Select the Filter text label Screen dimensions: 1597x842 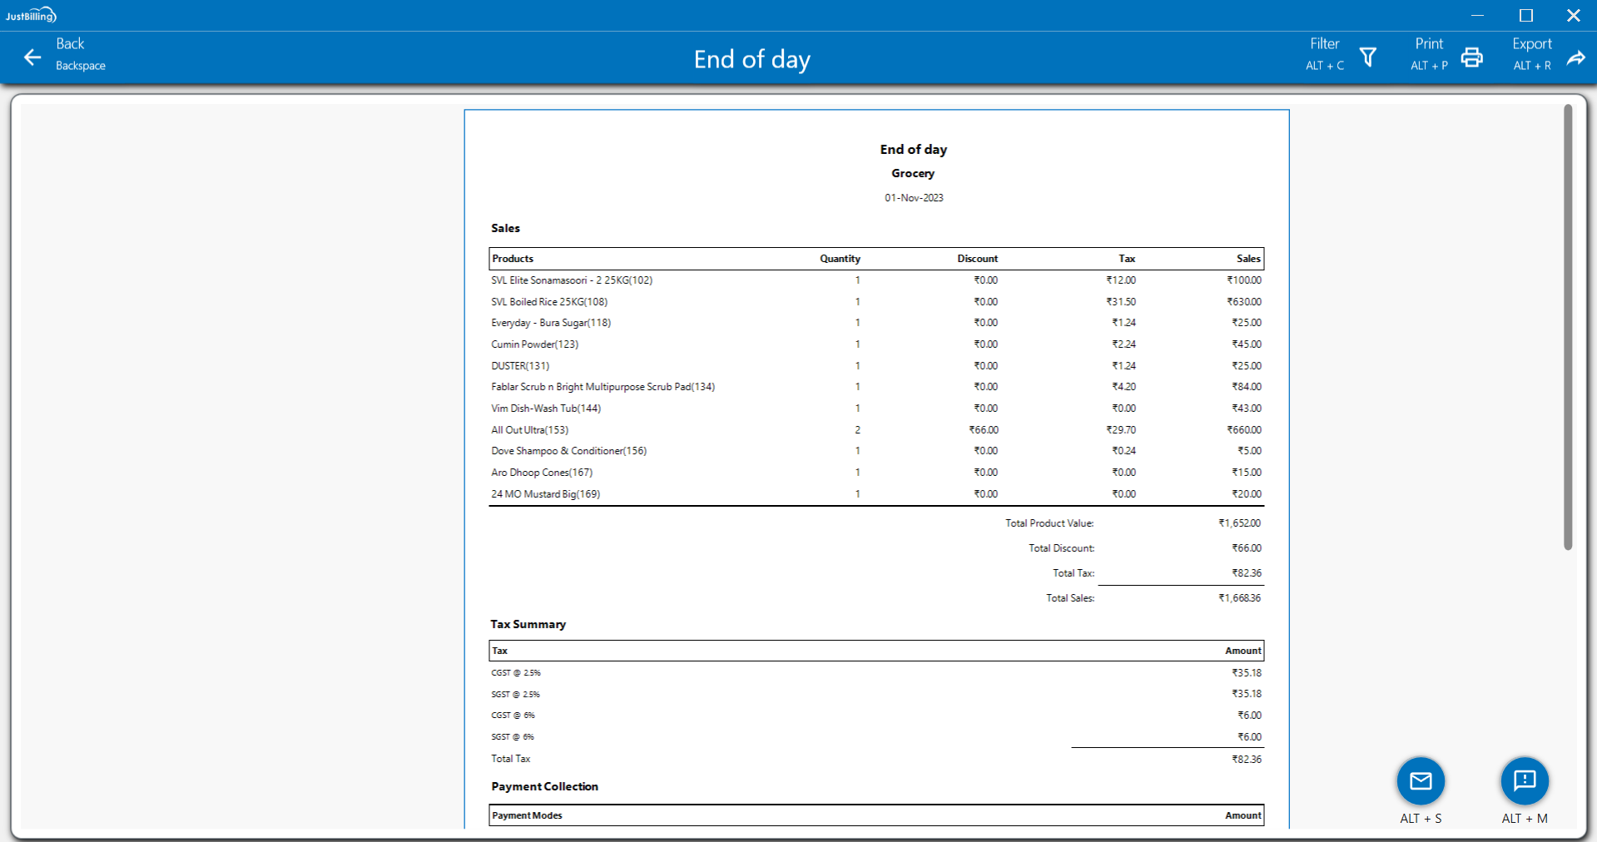[1324, 44]
